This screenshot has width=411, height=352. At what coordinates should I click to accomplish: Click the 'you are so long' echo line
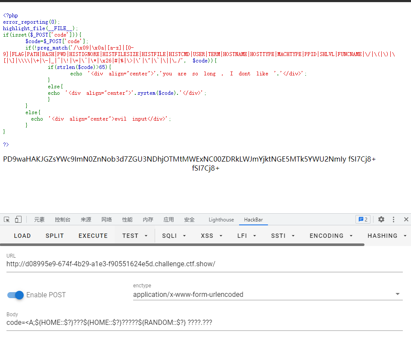pos(188,74)
